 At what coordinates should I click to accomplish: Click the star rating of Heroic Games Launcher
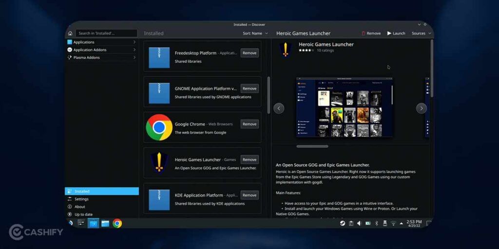(306, 51)
